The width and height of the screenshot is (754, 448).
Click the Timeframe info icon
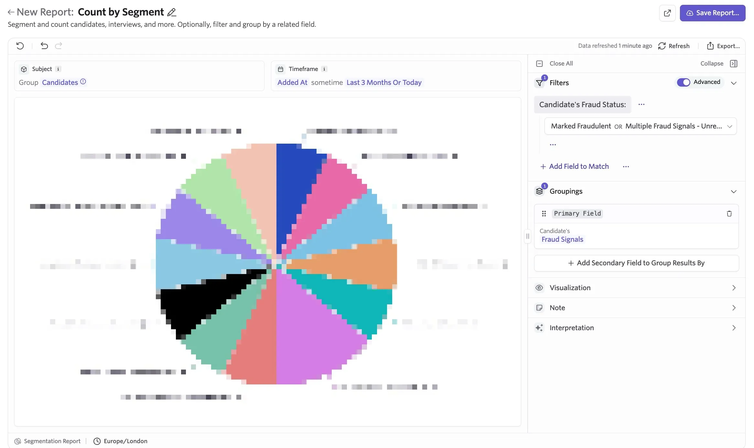click(x=324, y=69)
